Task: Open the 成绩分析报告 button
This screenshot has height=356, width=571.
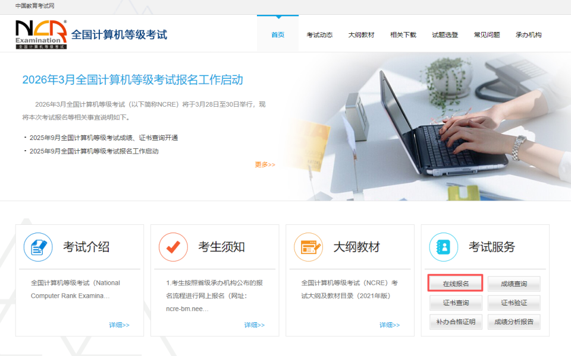Action: pos(514,322)
